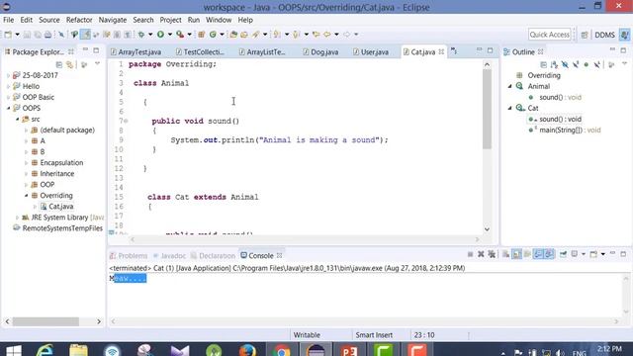Expand the OOP Basic project
This screenshot has width=633, height=356.
pos(8,97)
